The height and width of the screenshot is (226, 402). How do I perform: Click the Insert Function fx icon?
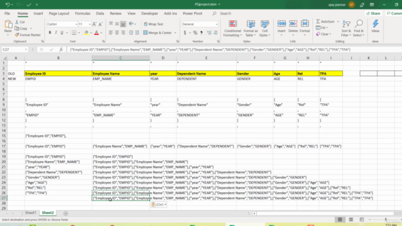pos(61,50)
